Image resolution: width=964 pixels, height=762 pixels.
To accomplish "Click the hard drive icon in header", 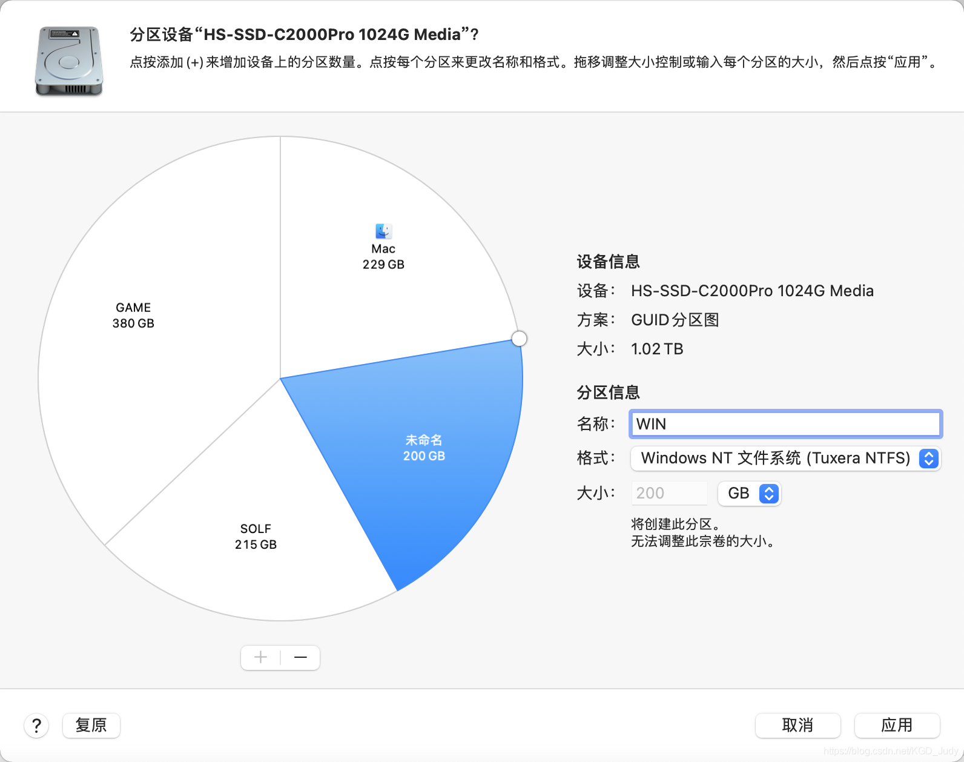I will click(x=69, y=61).
